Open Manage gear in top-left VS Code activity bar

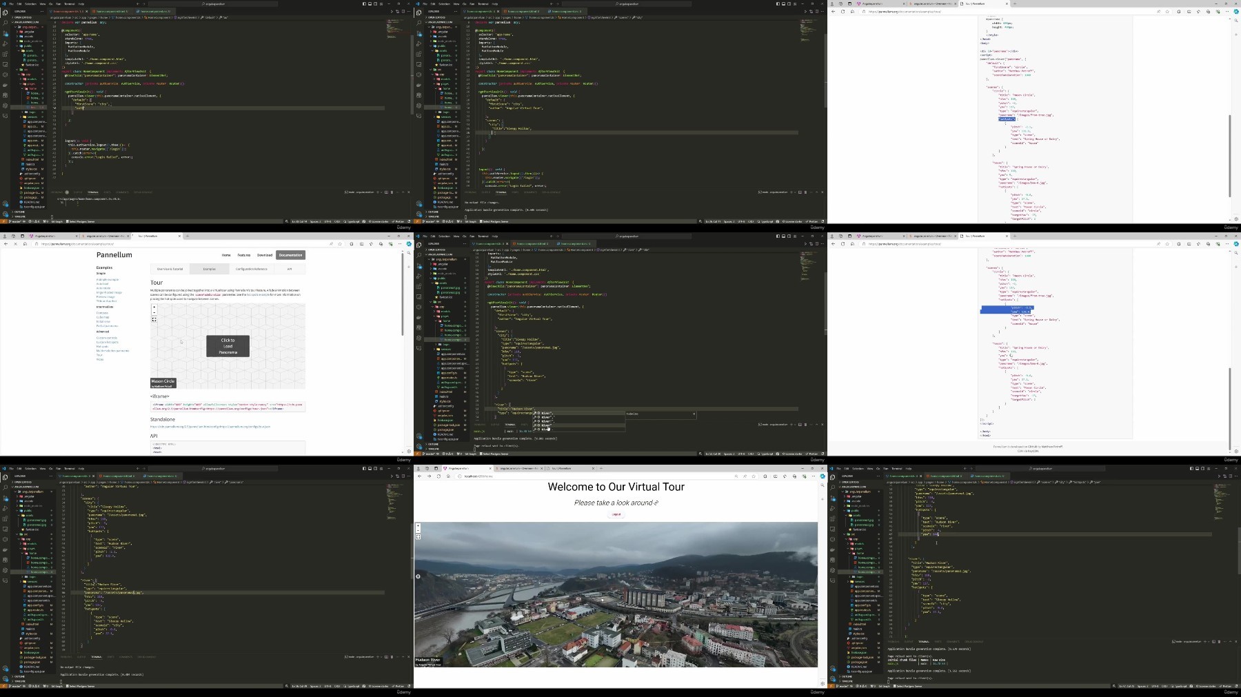point(5,214)
